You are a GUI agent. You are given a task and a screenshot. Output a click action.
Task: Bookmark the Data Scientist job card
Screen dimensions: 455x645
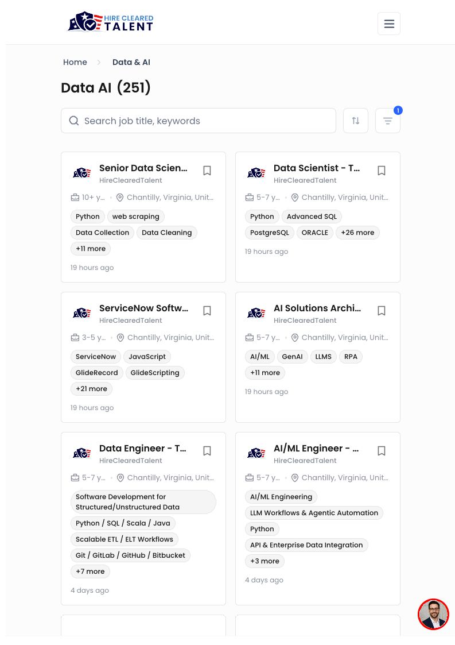click(381, 171)
